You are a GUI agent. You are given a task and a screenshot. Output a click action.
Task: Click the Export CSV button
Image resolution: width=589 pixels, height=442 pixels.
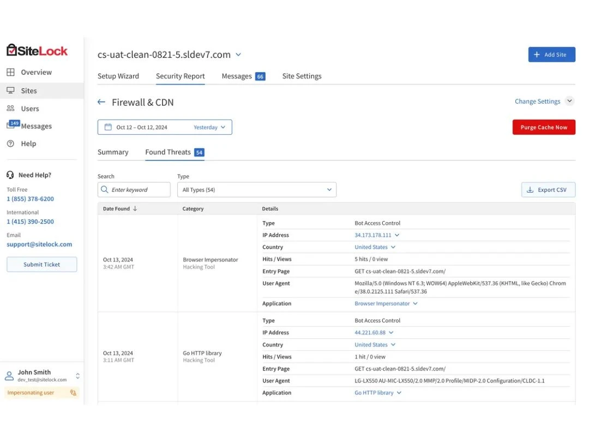[548, 190]
